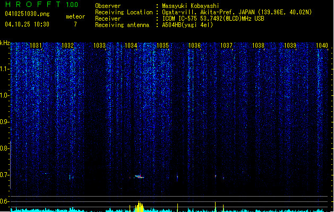Click the 1.1 kHz frequency tick label
Screen dimensions: 334x212
4,69
